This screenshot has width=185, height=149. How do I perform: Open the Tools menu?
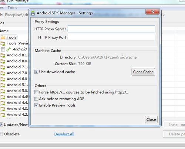12,8
